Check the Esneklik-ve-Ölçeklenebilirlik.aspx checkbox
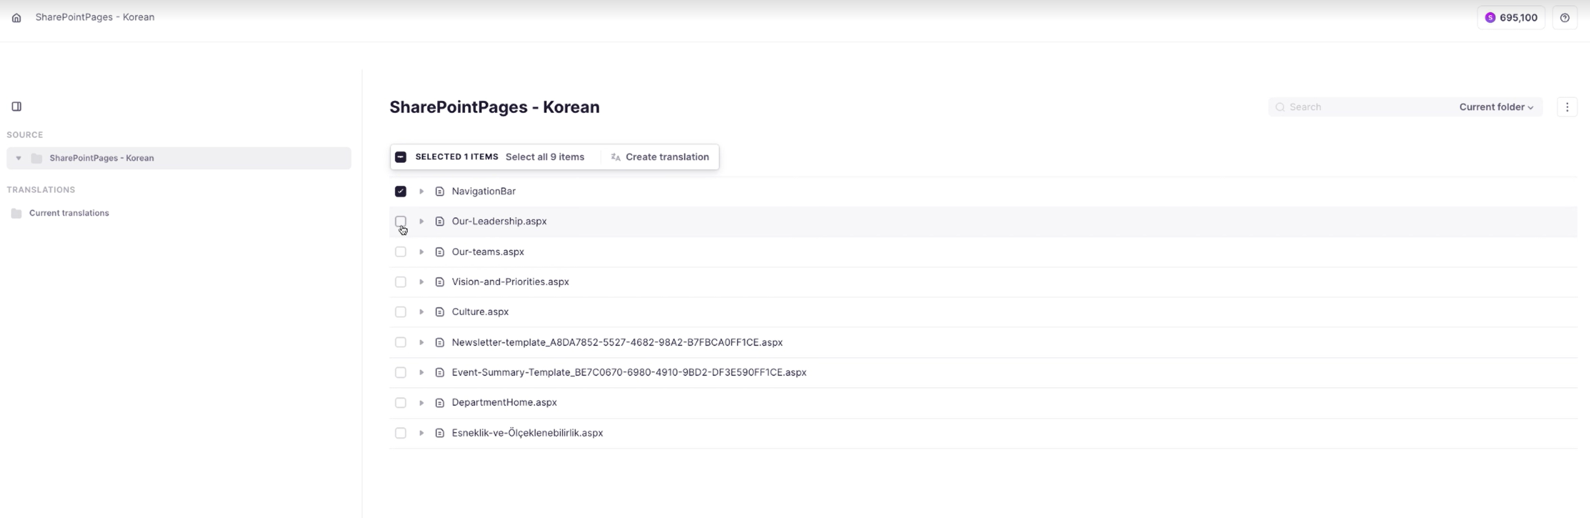This screenshot has height=518, width=1590. click(x=400, y=433)
